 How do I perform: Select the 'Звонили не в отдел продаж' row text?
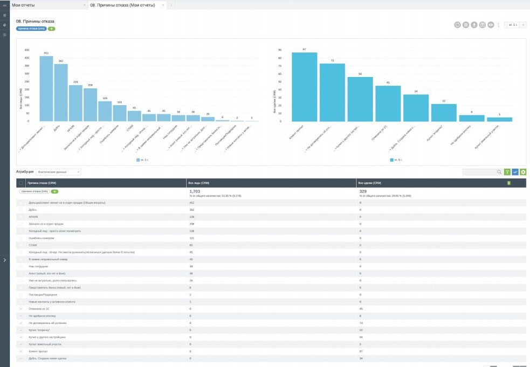click(46, 224)
